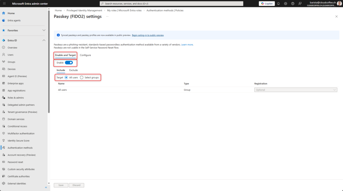343x191 pixels.
Task: Click the Group type cell
Action: pos(187,90)
